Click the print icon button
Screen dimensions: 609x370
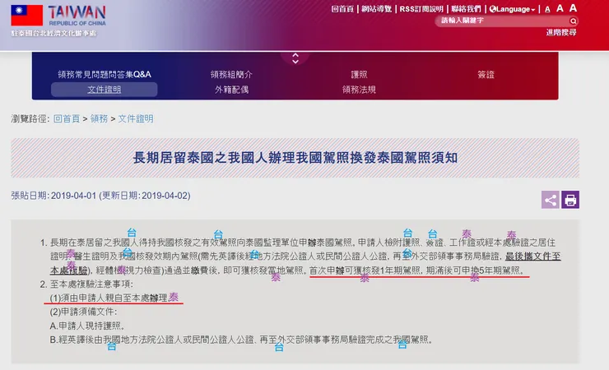(x=570, y=200)
